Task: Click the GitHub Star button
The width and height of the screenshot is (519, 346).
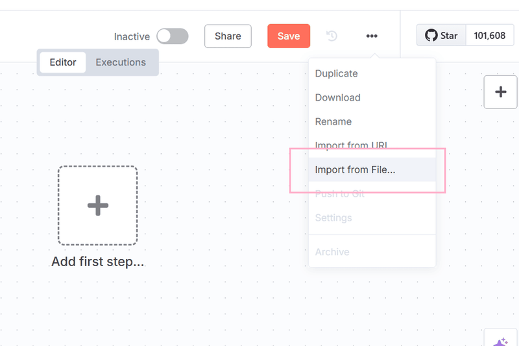Action: (x=441, y=36)
